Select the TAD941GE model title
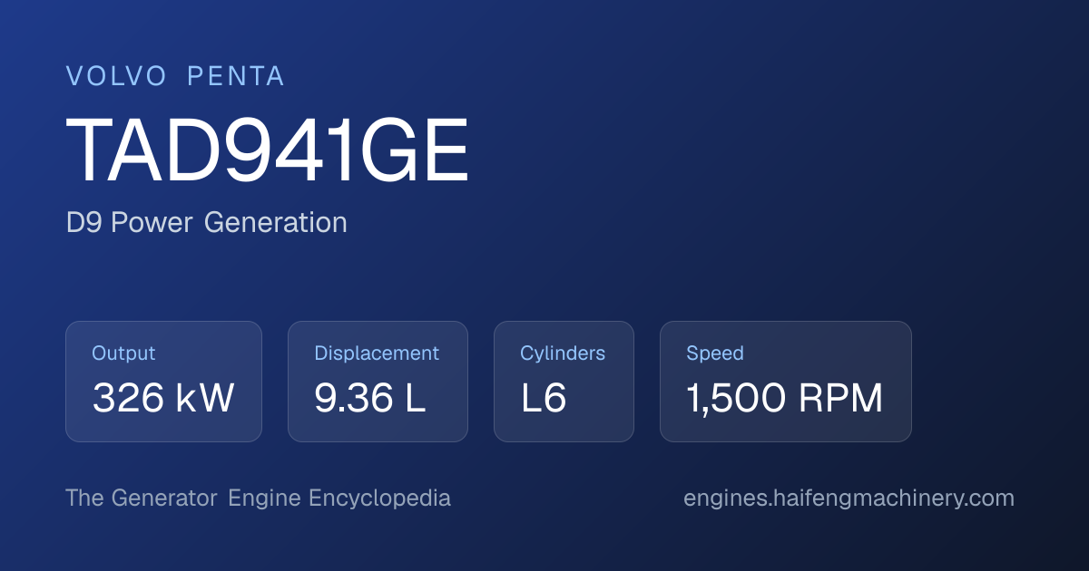This screenshot has height=571, width=1089. tap(268, 151)
